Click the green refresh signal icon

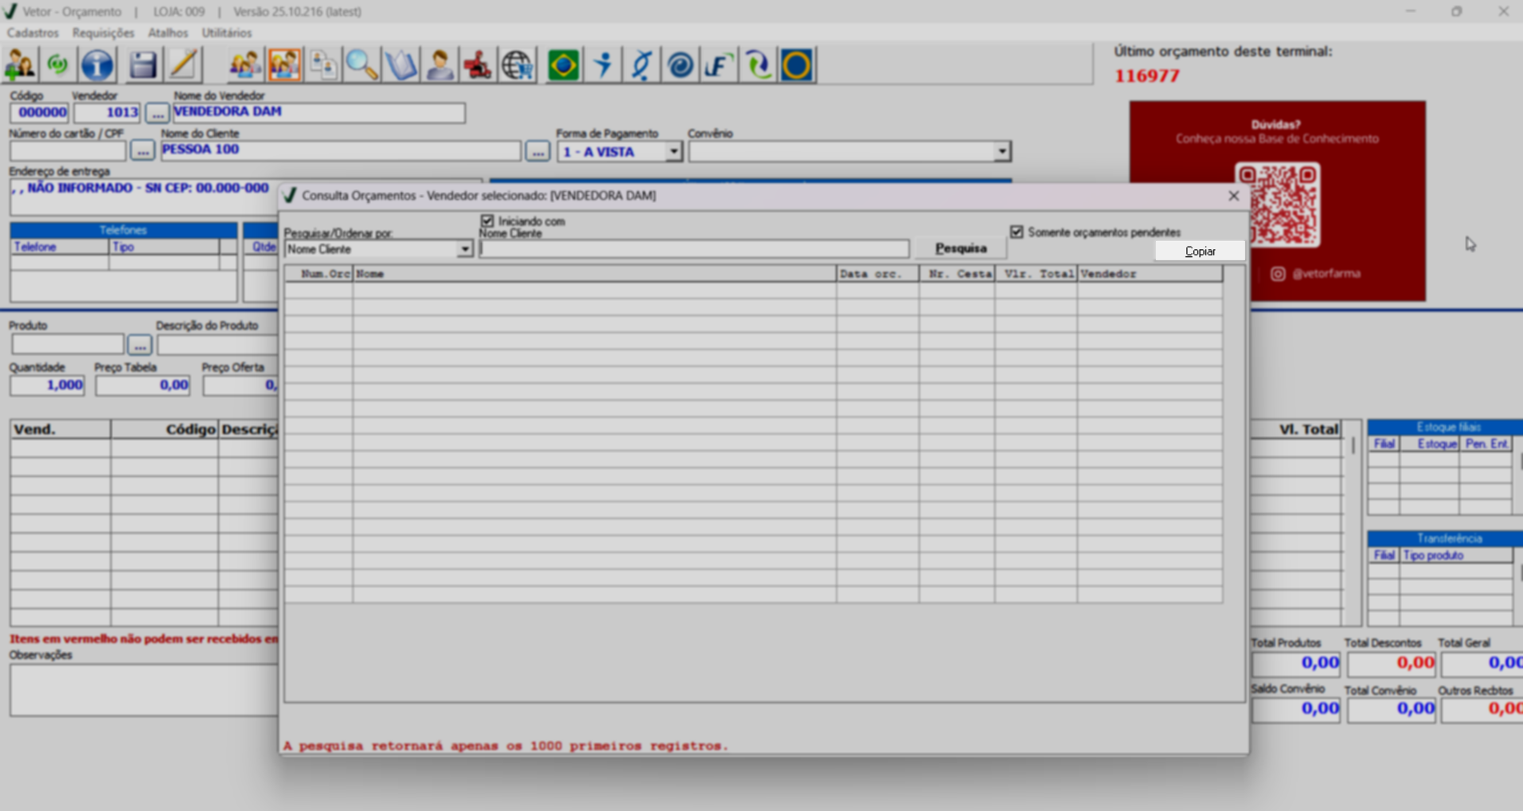[58, 65]
